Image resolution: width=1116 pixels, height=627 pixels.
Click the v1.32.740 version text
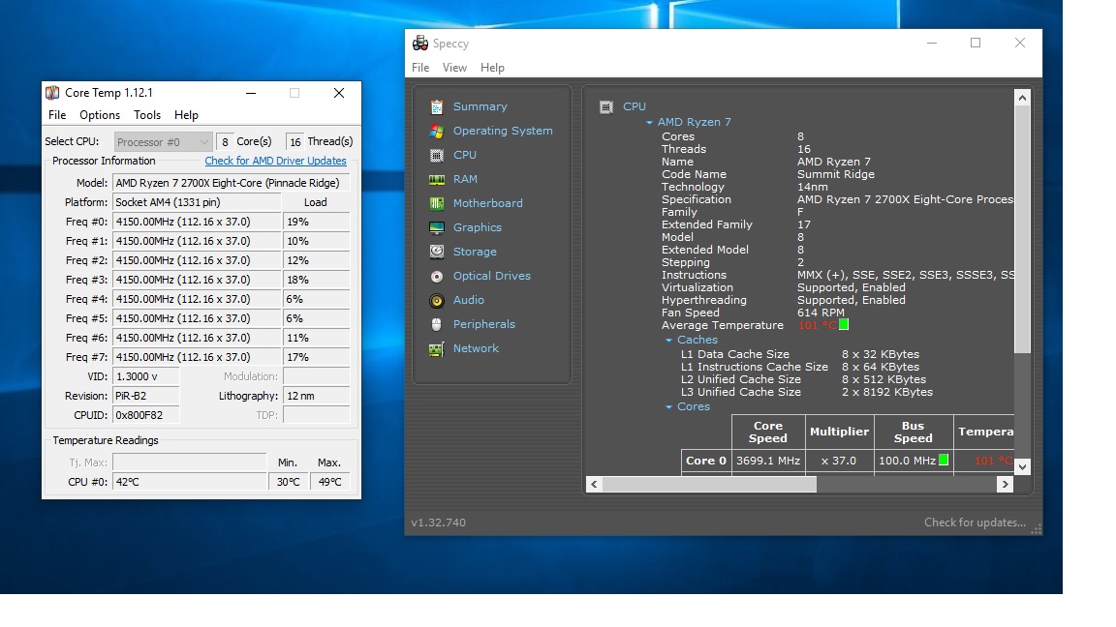[439, 522]
